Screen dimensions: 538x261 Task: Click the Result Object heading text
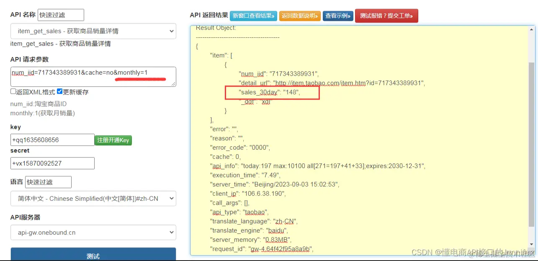216,28
